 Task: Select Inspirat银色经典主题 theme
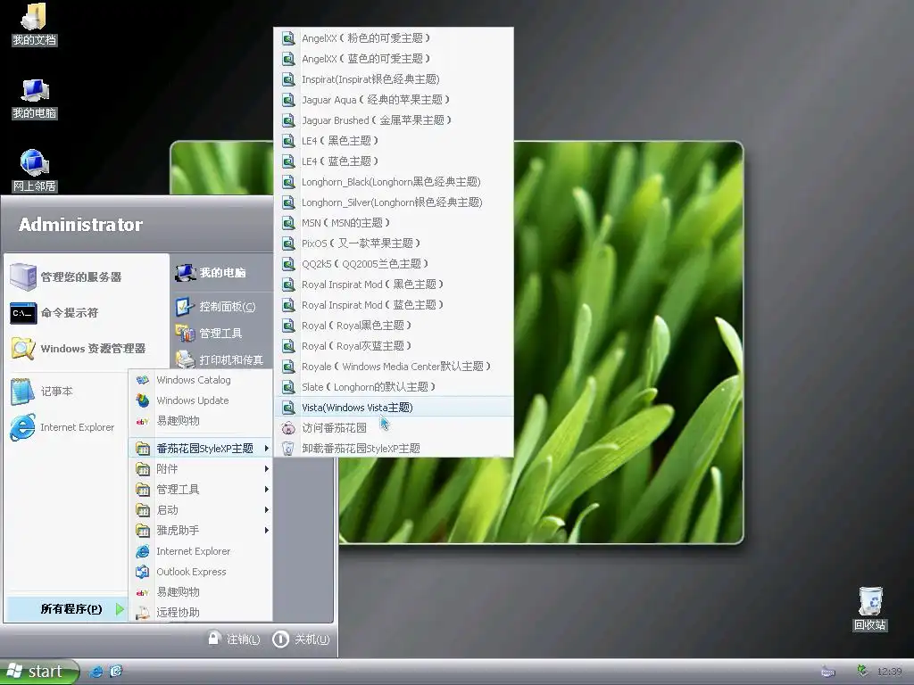(x=394, y=79)
